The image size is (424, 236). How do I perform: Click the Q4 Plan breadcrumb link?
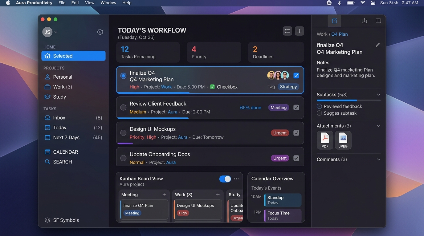pos(340,34)
